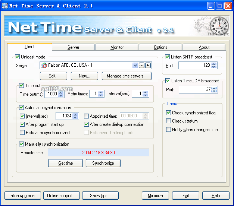Viewport: 234px width, 206px height.
Task: Open the Options tab
Action: pyautogui.click(x=160, y=47)
